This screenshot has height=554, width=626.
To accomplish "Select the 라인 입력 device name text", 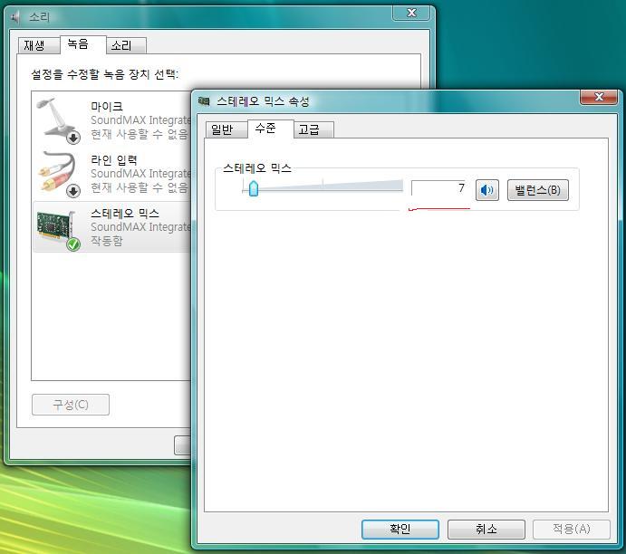I will tap(114, 160).
